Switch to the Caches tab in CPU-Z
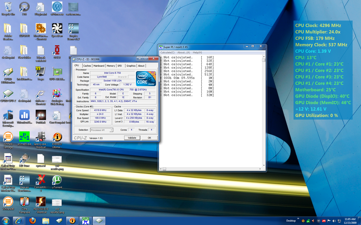Image resolution: width=361 pixels, height=225 pixels. [x=87, y=66]
